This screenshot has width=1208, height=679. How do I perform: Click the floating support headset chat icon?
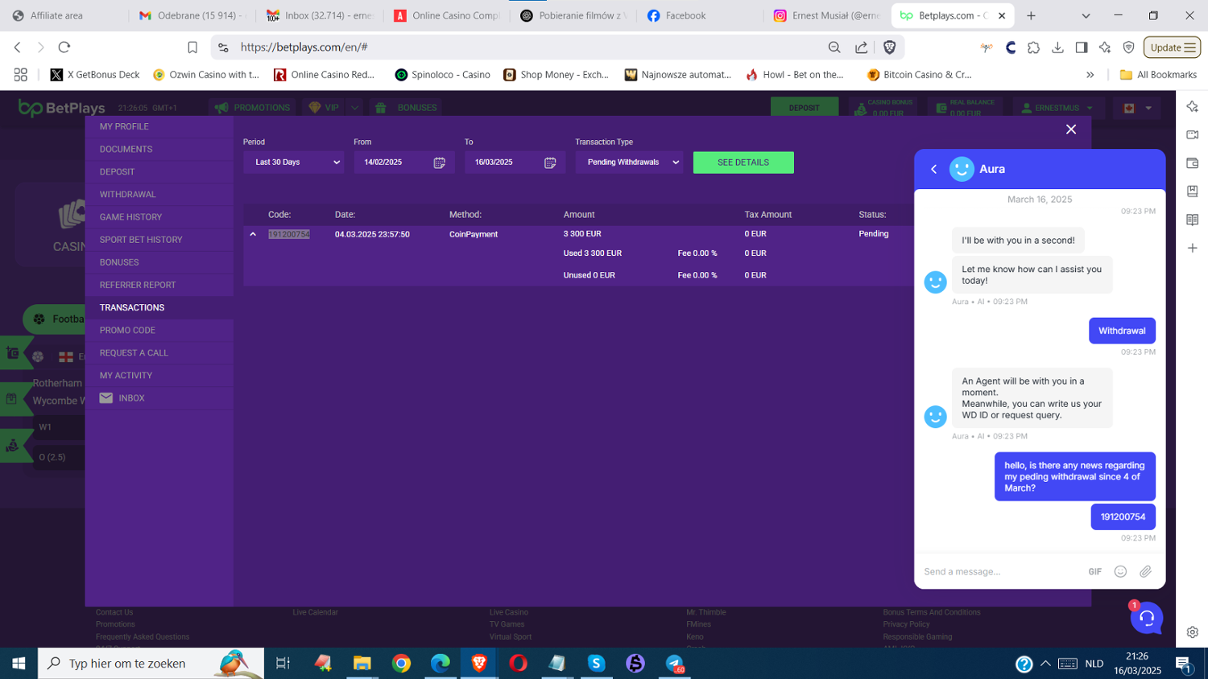1147,618
